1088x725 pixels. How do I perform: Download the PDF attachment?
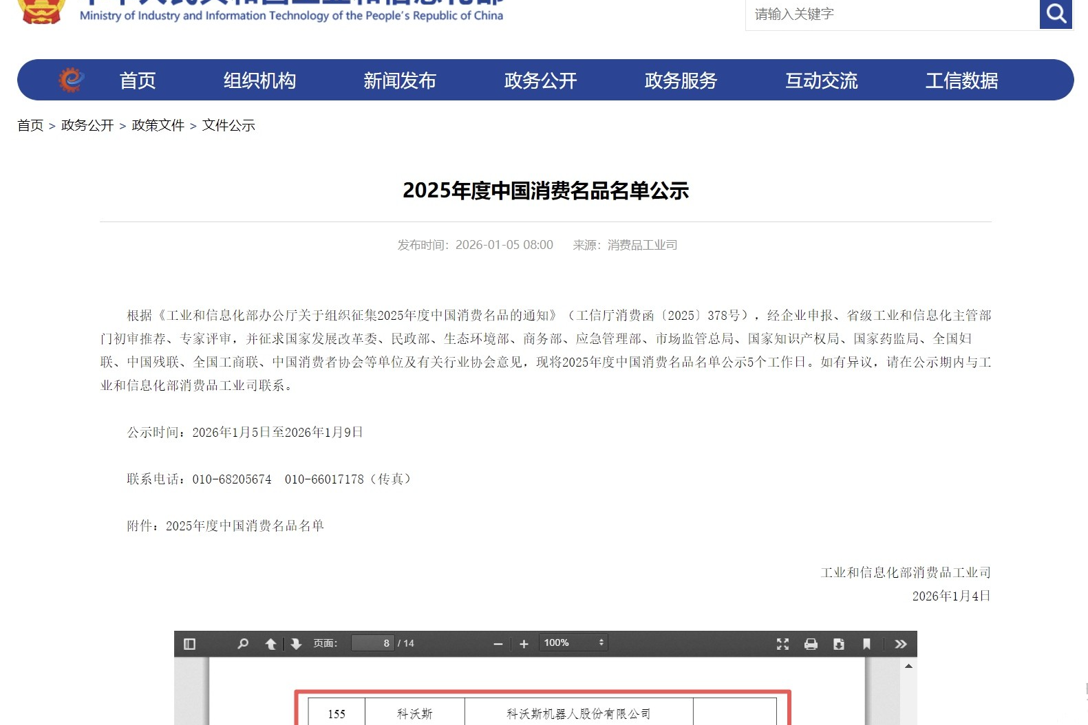click(838, 644)
